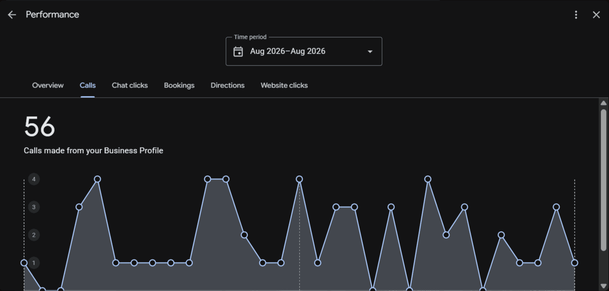Click the scrollbar down arrow

click(604, 287)
